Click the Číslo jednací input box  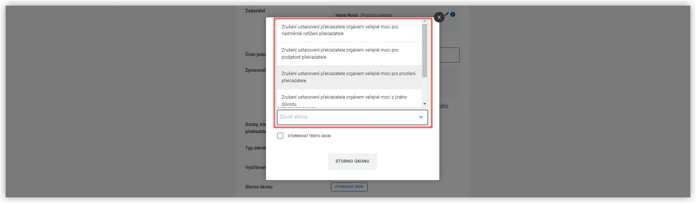click(x=449, y=55)
